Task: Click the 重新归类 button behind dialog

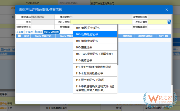Action: tap(5, 49)
